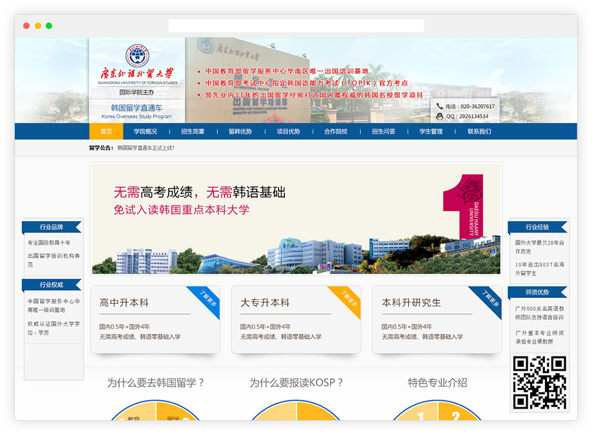Click the text 出国留学培训机构典范
This screenshot has width=592, height=435.
[53, 260]
